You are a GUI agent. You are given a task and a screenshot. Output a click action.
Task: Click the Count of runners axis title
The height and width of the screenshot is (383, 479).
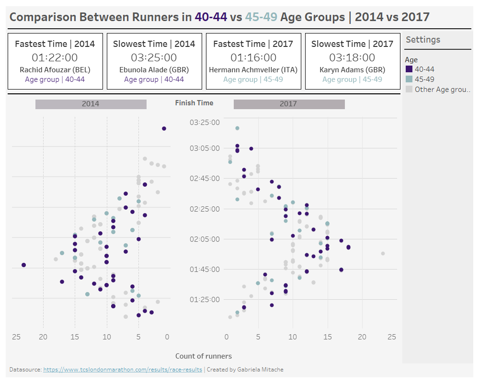pyautogui.click(x=204, y=356)
